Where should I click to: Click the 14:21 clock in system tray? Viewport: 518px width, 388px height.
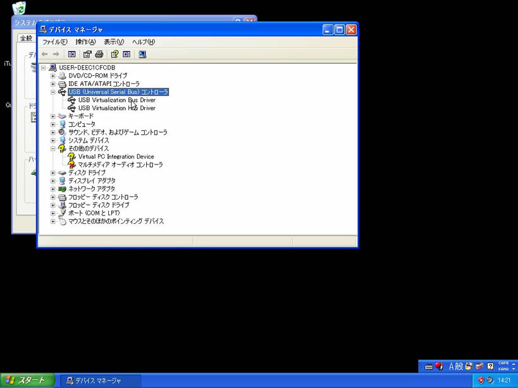click(x=504, y=380)
